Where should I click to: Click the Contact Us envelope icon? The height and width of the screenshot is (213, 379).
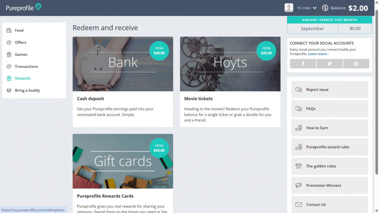(299, 204)
